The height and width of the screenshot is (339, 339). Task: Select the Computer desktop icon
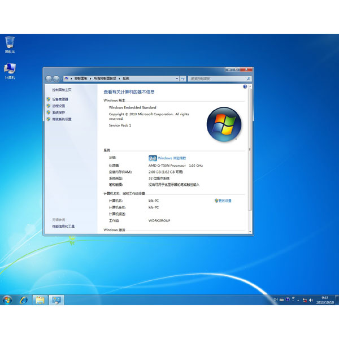10,71
